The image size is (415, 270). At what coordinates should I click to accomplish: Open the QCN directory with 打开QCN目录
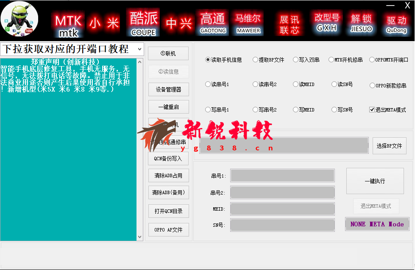point(168,211)
